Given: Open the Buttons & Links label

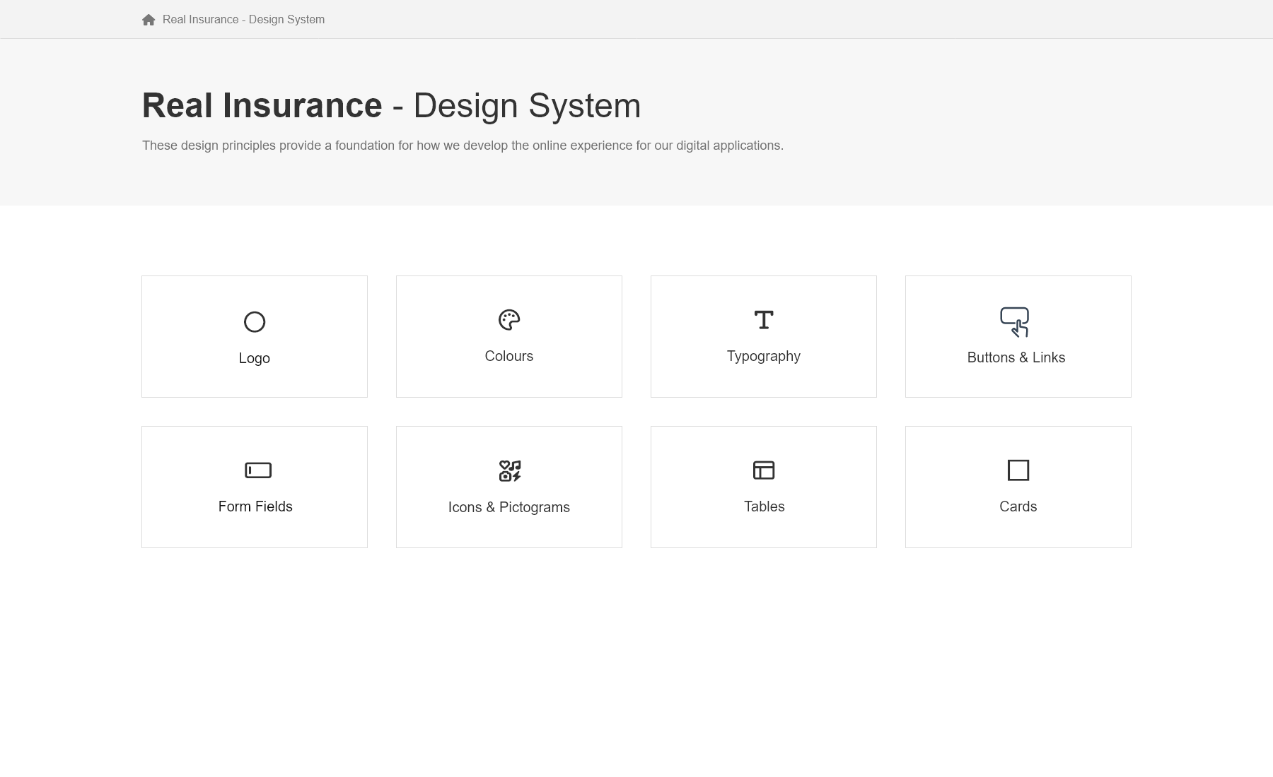Looking at the screenshot, I should coord(1016,357).
